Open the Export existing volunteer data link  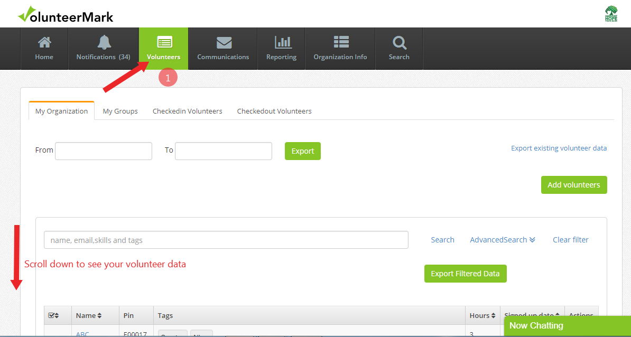pyautogui.click(x=559, y=148)
